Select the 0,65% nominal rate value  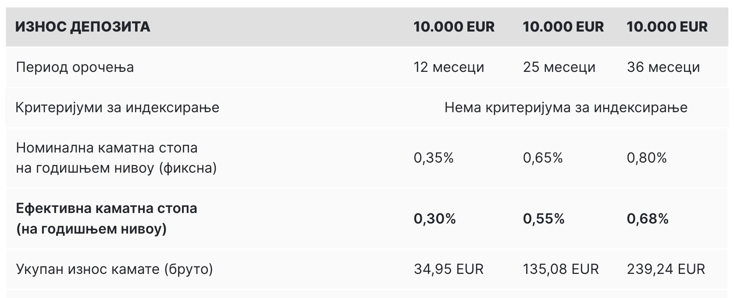[x=542, y=158]
